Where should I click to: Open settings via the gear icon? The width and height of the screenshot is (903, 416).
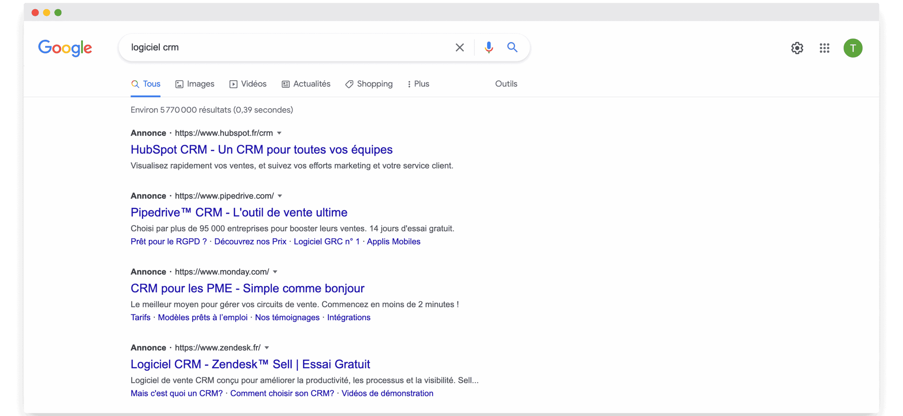pyautogui.click(x=797, y=48)
